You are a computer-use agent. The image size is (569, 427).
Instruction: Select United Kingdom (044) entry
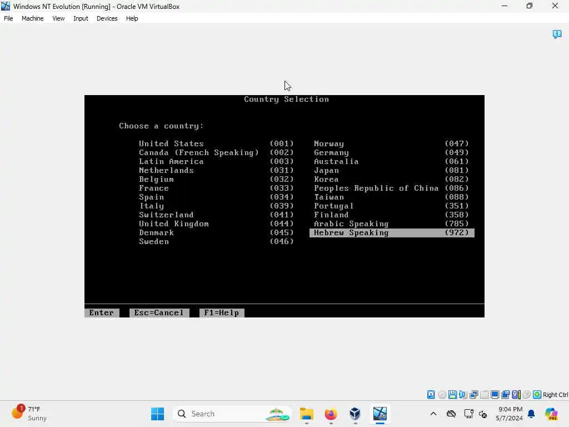[x=216, y=224]
